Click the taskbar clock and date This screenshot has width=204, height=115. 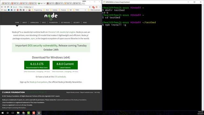point(200,113)
